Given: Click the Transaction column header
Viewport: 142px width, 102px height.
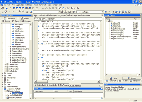Looking at the screenshot, I should [x=44, y=91].
